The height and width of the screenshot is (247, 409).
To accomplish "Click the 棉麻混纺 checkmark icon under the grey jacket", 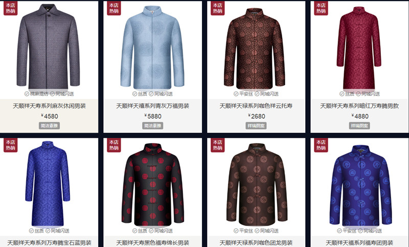I will [27, 94].
